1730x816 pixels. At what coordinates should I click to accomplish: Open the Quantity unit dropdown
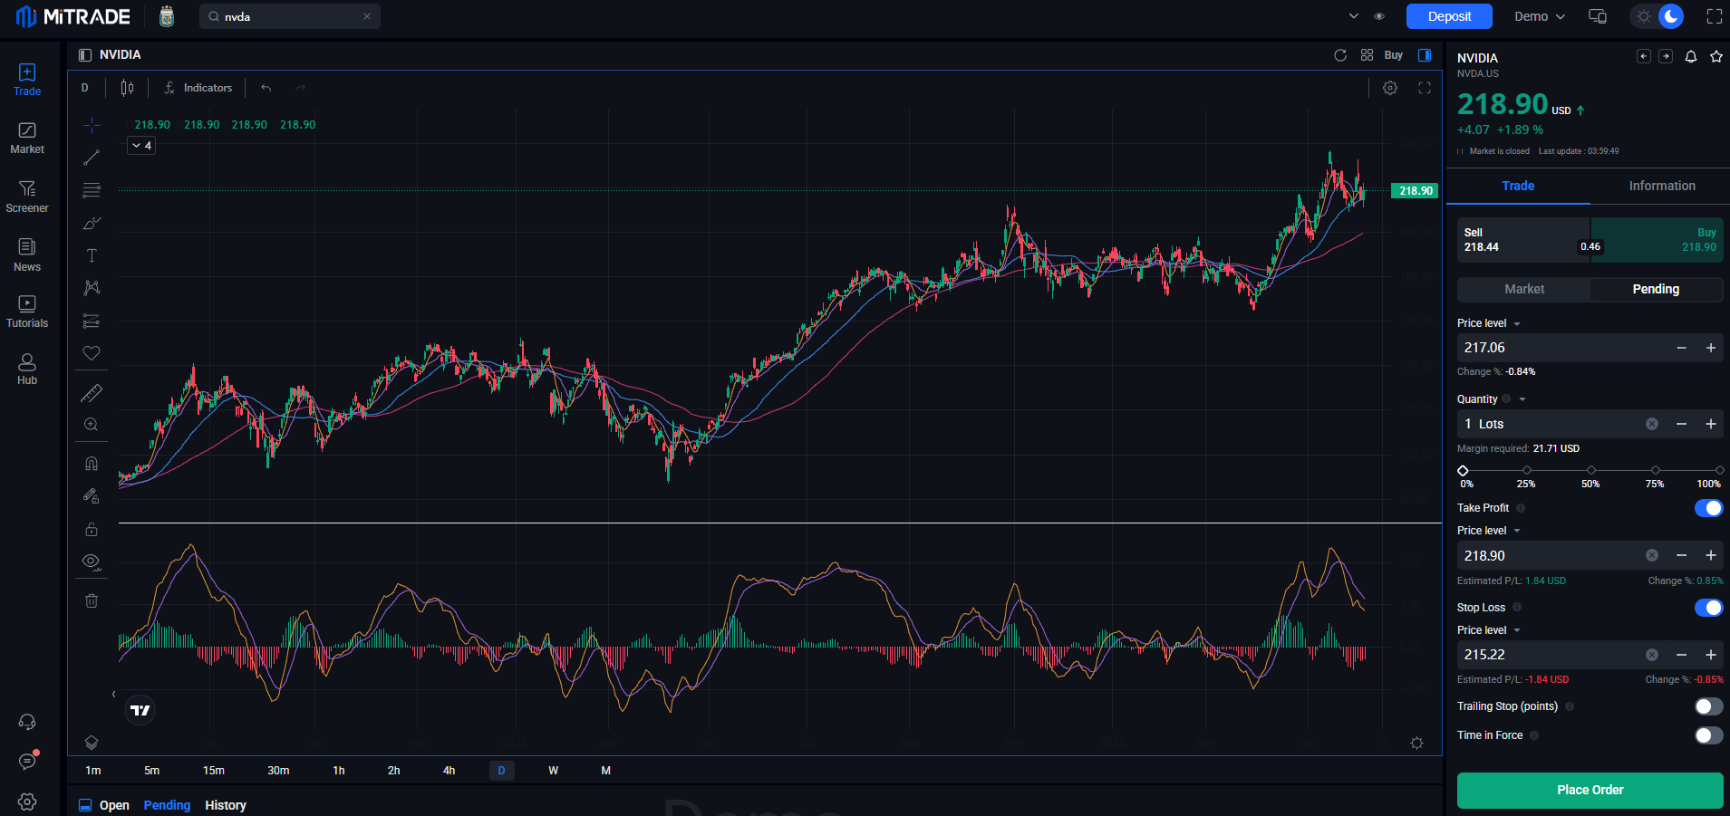(1522, 399)
